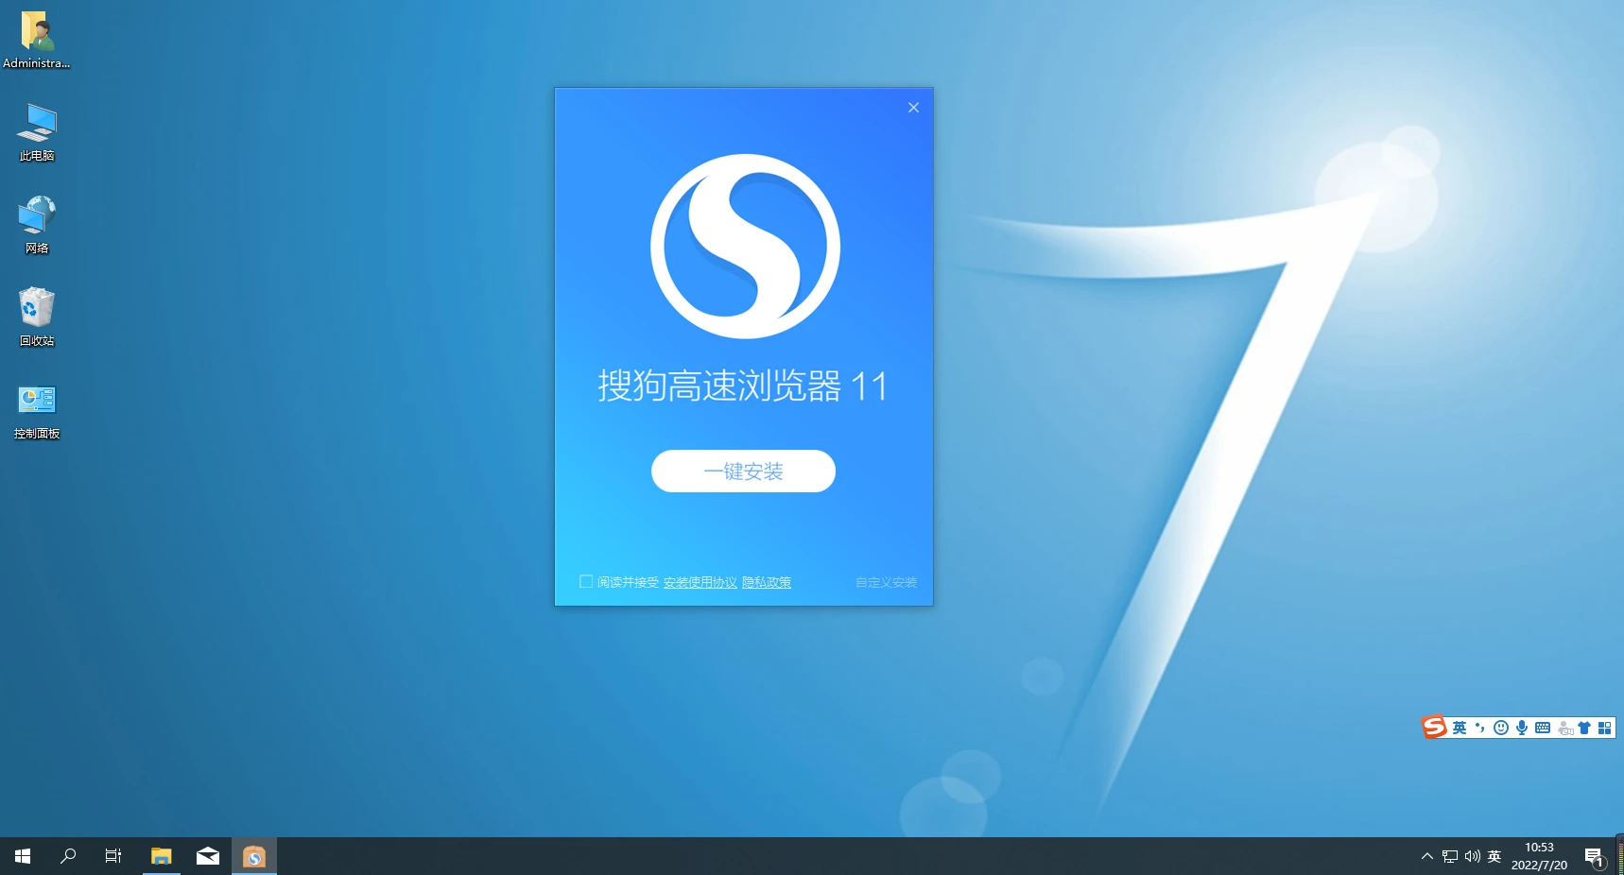
Task: Open the emoji smiley panel on the Sogou toolbar
Action: 1501,728
